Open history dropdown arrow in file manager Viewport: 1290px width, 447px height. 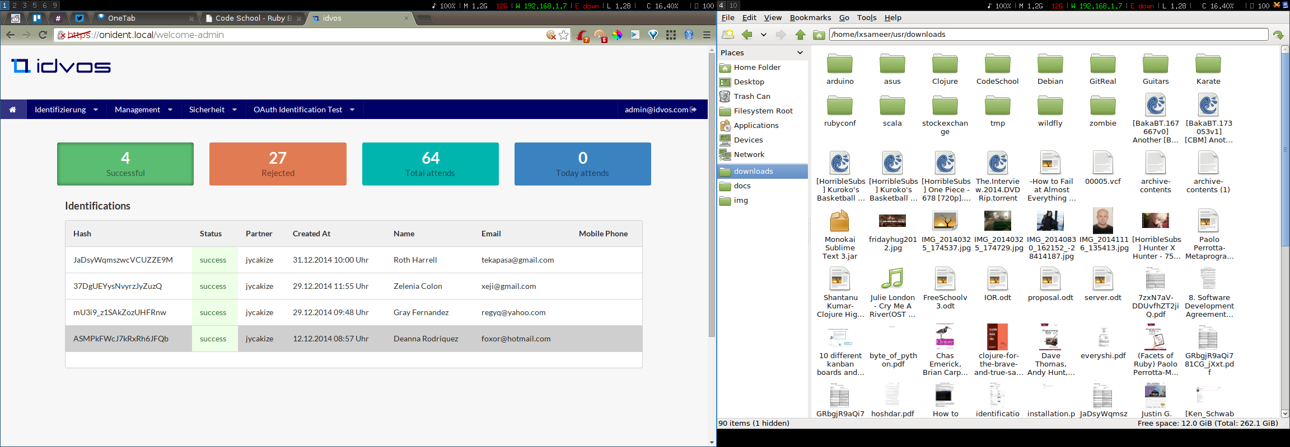click(x=763, y=35)
